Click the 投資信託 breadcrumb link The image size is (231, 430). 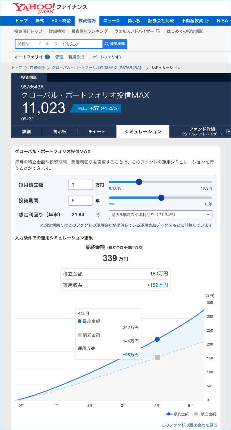tap(37, 68)
